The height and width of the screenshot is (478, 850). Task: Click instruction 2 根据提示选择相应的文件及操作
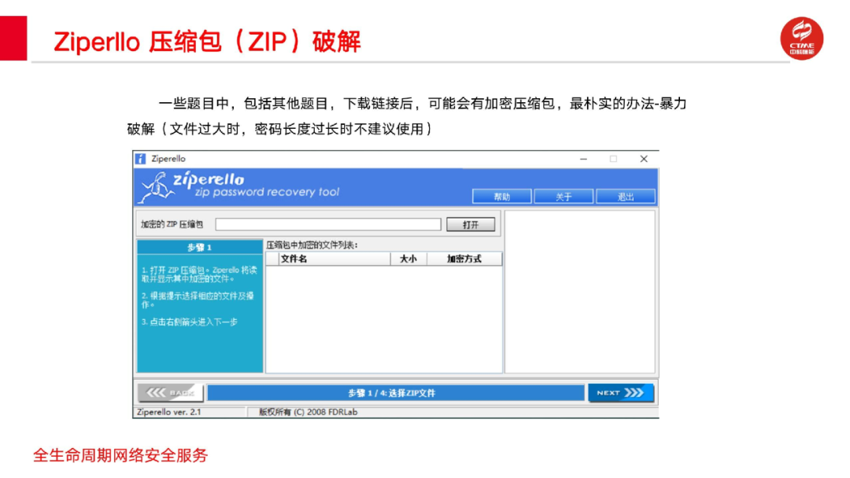click(198, 300)
